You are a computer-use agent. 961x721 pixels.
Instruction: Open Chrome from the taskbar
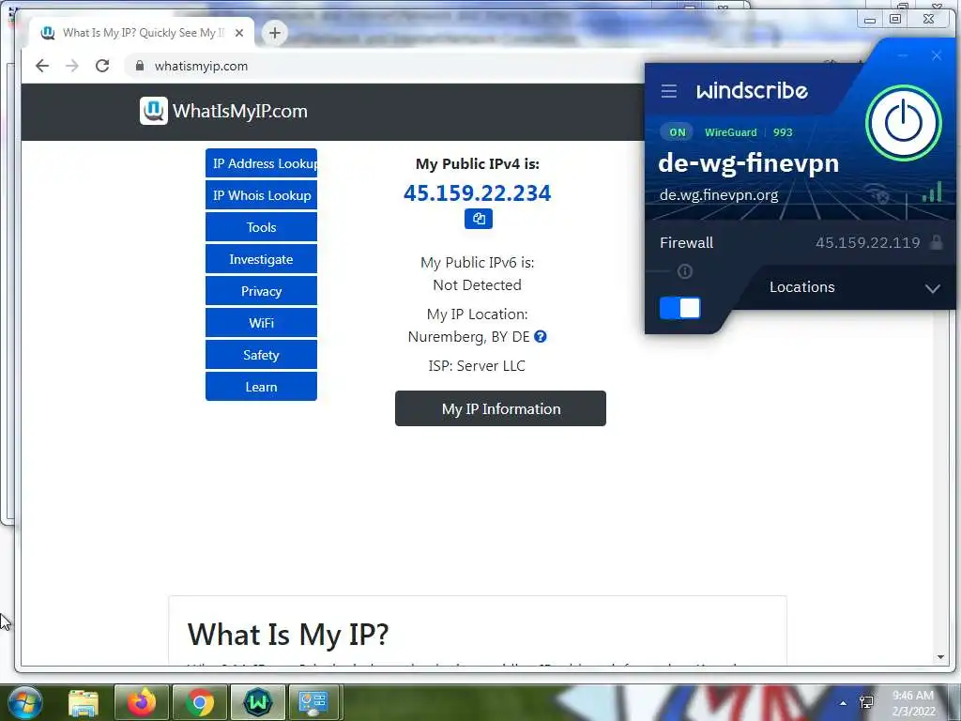point(199,702)
